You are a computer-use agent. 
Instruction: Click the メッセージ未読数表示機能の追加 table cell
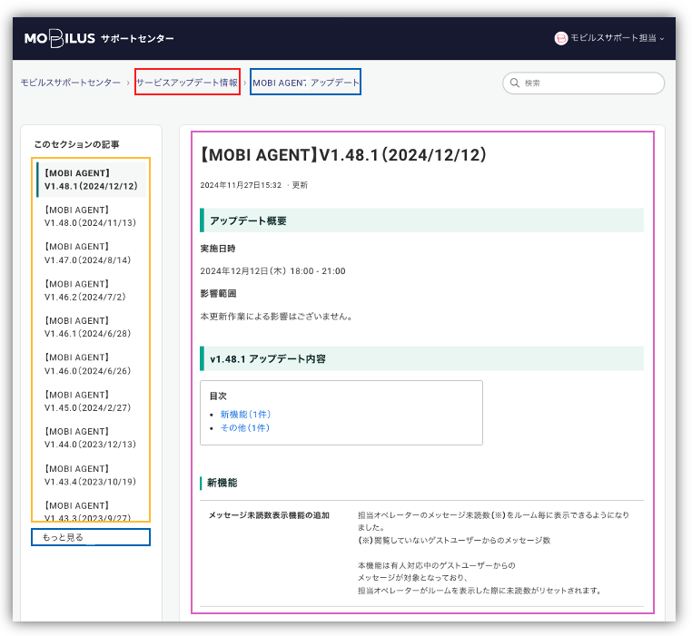(269, 515)
